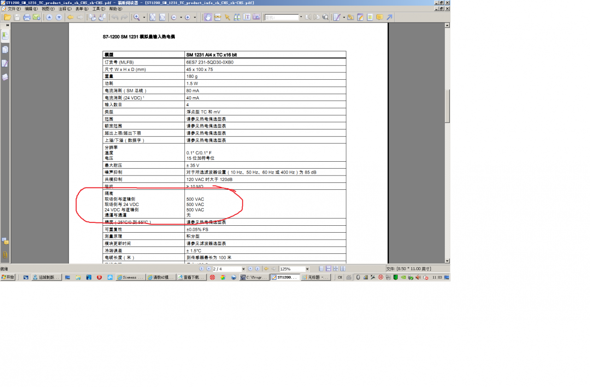The image size is (590, 387).
Task: Click the Find binoculars icon
Action: pyautogui.click(x=237, y=17)
